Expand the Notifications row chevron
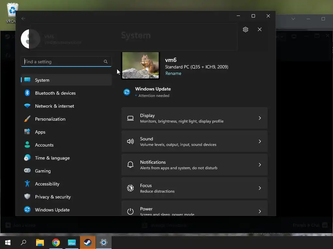This screenshot has width=333, height=249. pos(260,164)
